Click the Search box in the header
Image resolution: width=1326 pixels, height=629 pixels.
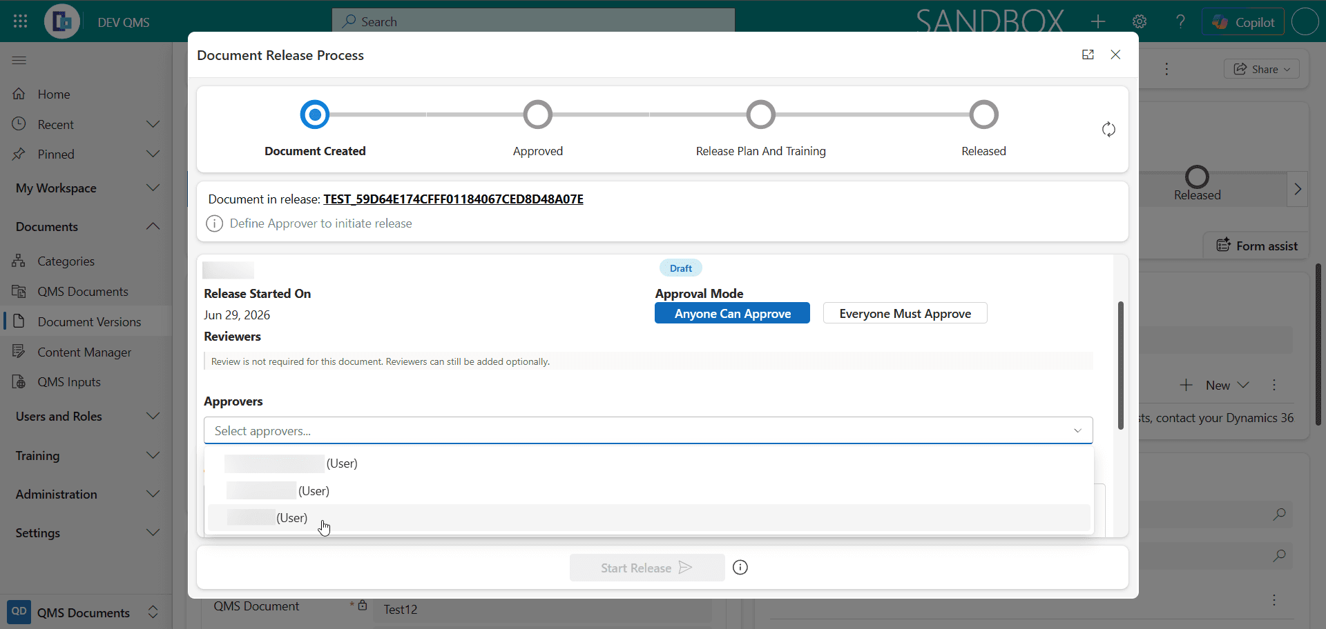pyautogui.click(x=533, y=21)
